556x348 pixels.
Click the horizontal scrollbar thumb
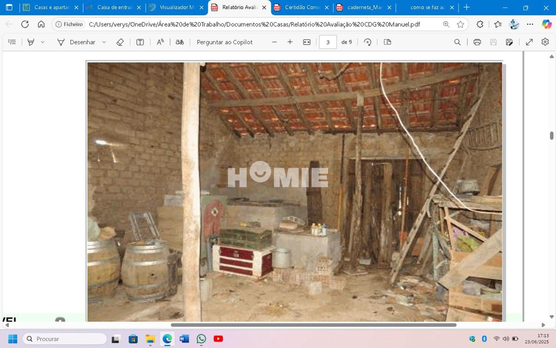click(x=314, y=325)
